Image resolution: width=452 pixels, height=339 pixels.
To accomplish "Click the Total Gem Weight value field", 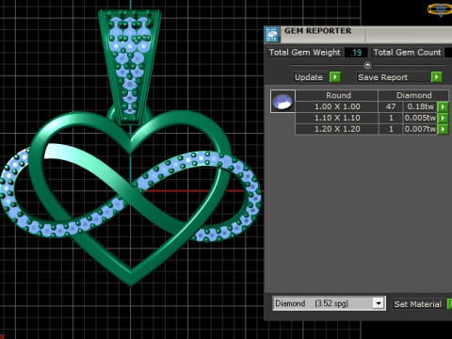I will 356,53.
